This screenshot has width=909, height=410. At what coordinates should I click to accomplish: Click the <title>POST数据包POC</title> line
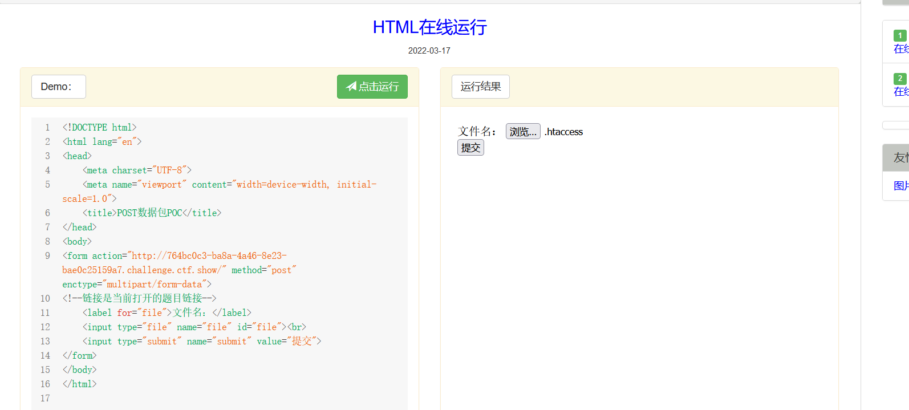point(152,213)
